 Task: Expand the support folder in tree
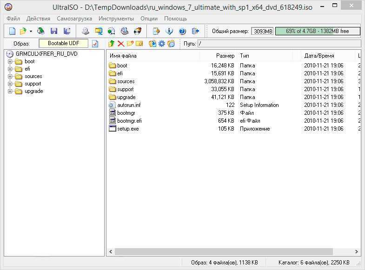(10, 84)
